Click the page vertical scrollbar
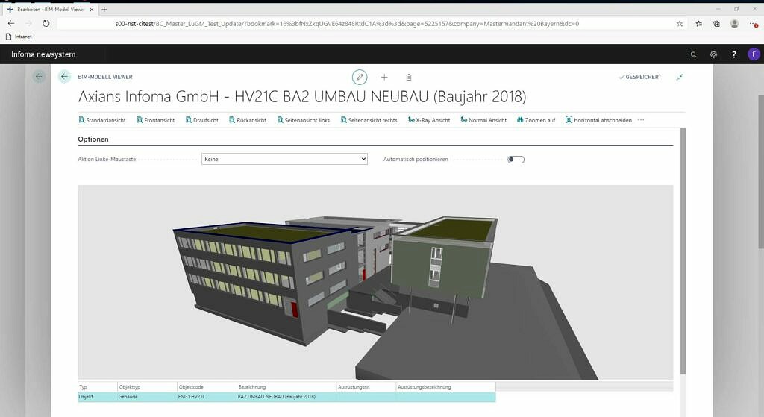Viewport: 764px width, 417px height. point(683,251)
